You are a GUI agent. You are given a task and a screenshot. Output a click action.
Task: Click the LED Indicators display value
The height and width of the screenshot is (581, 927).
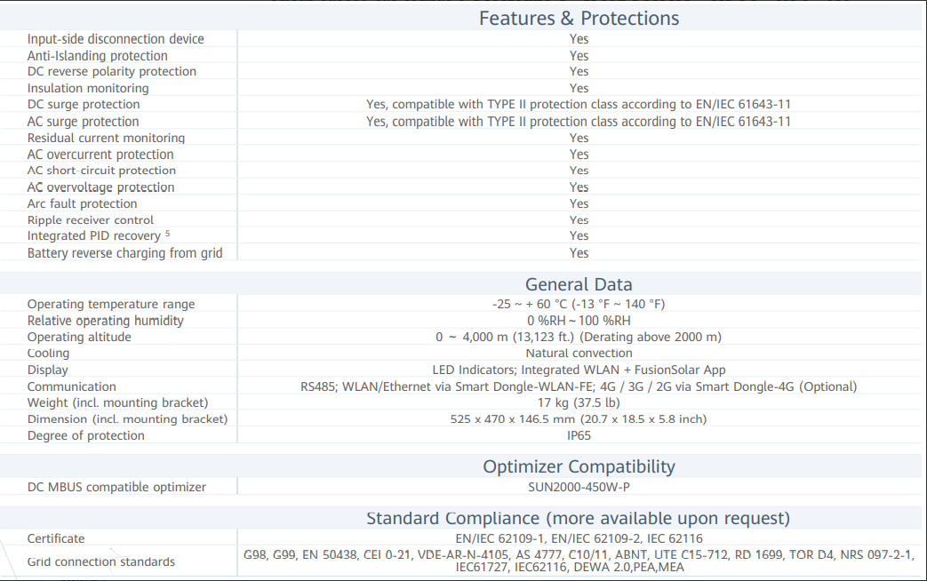coord(579,370)
